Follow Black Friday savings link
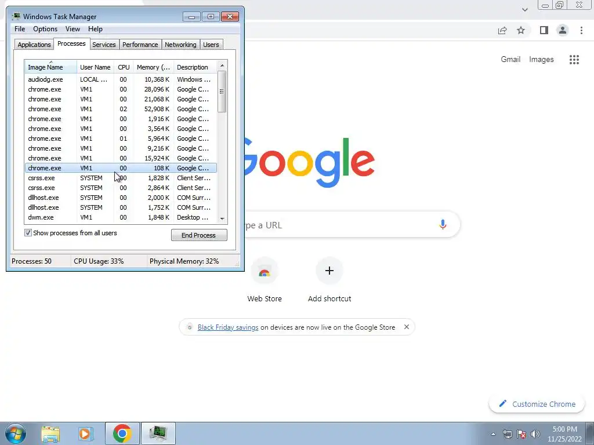The image size is (594, 445). (x=227, y=327)
